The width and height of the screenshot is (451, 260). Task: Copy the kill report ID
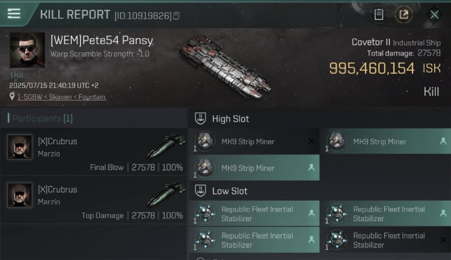tap(176, 16)
